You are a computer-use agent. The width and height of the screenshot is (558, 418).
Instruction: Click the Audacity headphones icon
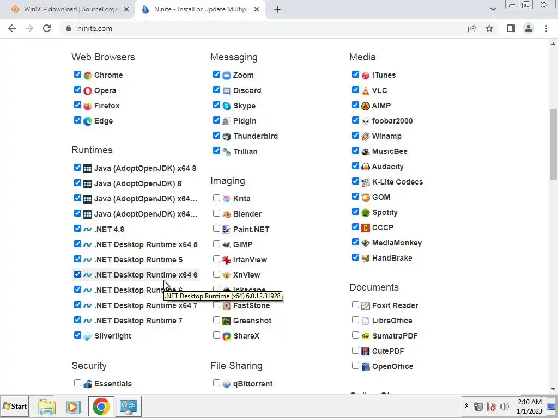(366, 167)
